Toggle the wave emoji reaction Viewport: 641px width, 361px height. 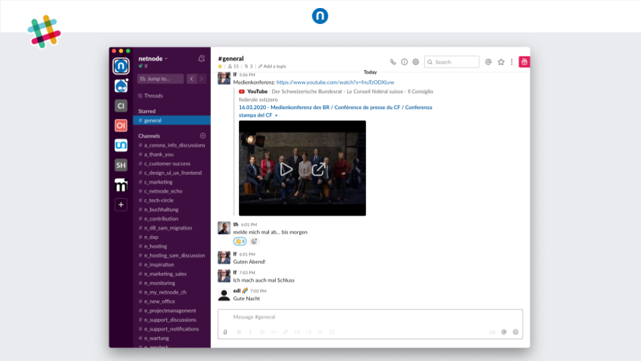[240, 241]
